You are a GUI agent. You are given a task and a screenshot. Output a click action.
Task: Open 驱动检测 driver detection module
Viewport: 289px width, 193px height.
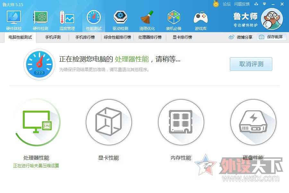(x=120, y=21)
